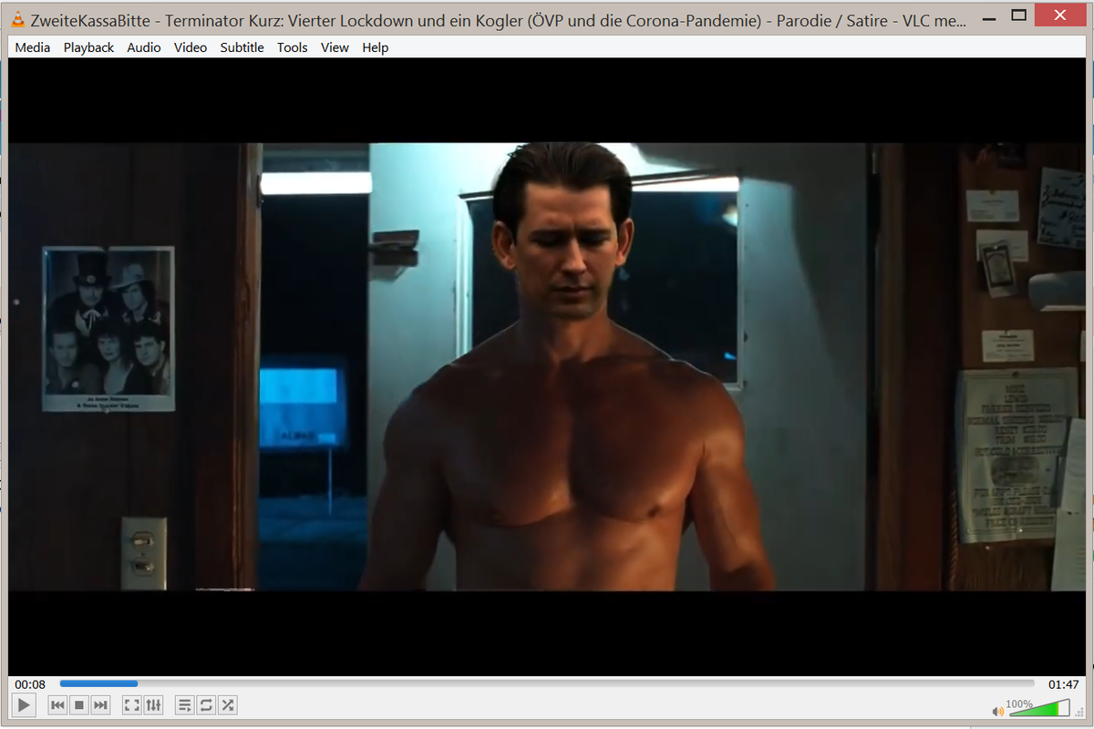The width and height of the screenshot is (1094, 729).
Task: Open the View menu
Action: point(335,47)
